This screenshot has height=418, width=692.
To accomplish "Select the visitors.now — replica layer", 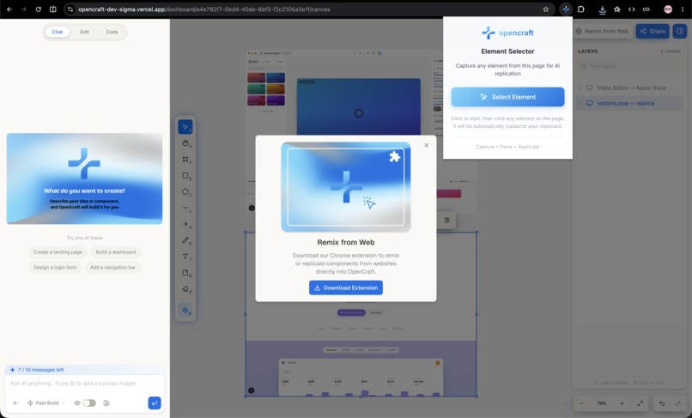I will click(x=630, y=103).
